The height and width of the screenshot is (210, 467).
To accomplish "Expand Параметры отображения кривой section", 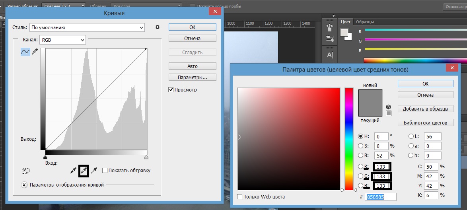I will tap(24, 185).
